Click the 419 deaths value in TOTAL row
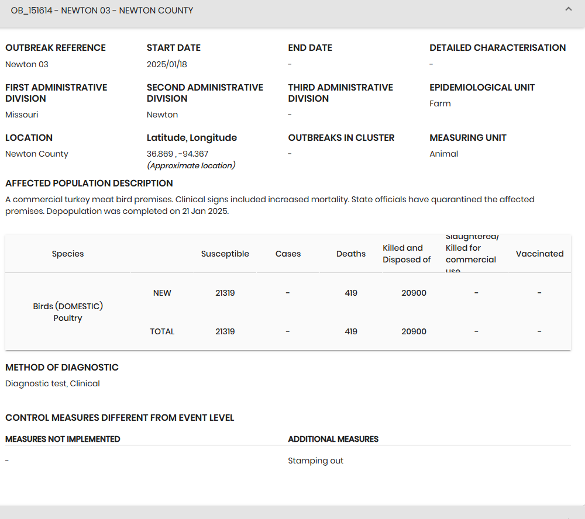585x519 pixels. [x=351, y=331]
